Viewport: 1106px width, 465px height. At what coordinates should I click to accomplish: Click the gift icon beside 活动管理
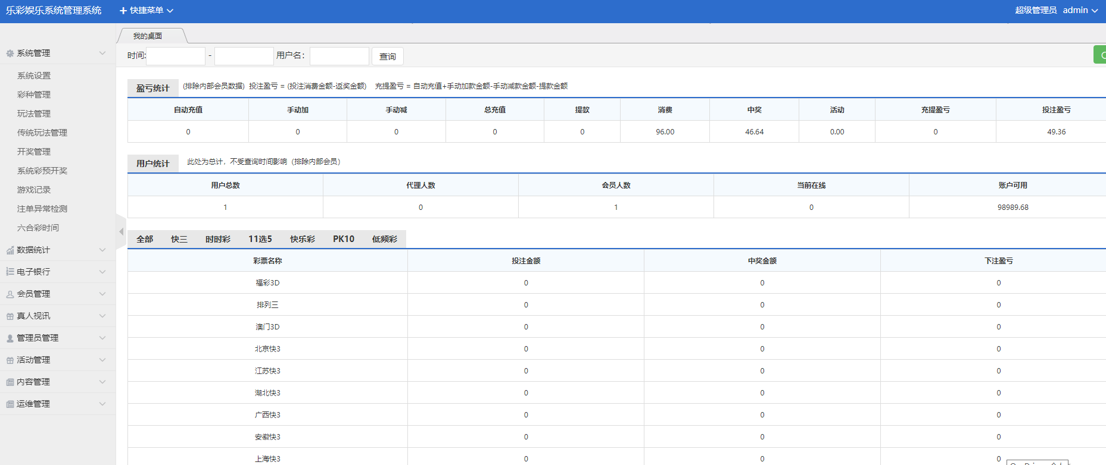coord(10,360)
